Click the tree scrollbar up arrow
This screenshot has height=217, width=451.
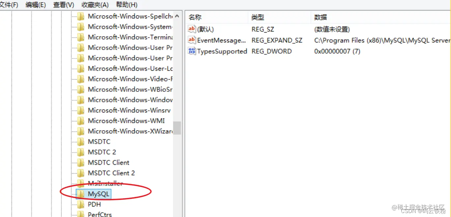177,16
